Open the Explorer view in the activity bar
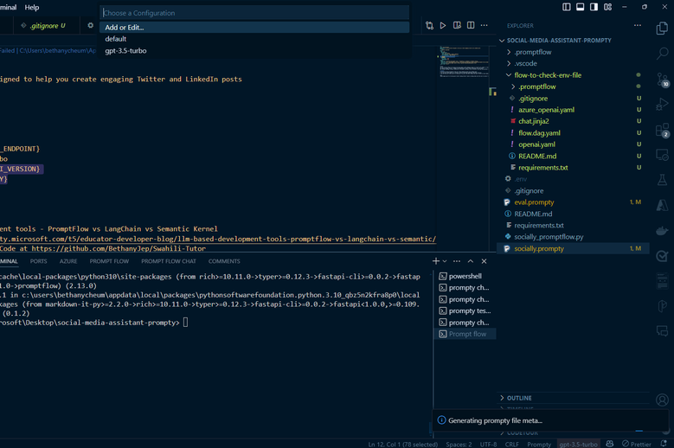The height and width of the screenshot is (448, 674). (x=662, y=29)
